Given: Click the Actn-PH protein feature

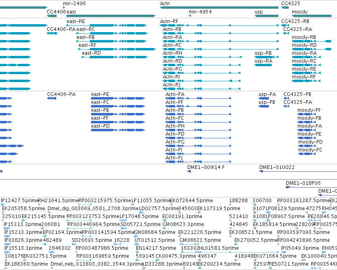Looking at the screenshot, I should (x=198, y=130).
